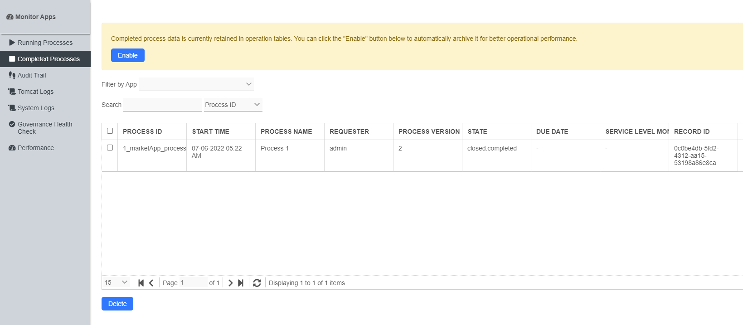Click the Governance Health Check icon
The height and width of the screenshot is (325, 743).
[12, 124]
